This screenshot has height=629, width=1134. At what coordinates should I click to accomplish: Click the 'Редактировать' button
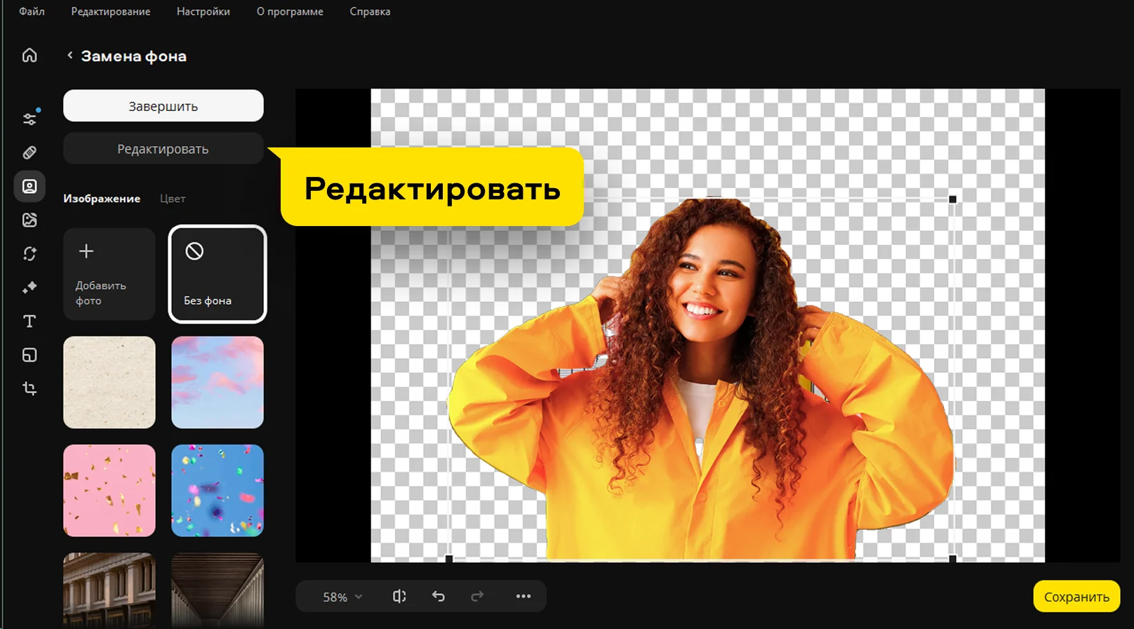(164, 149)
